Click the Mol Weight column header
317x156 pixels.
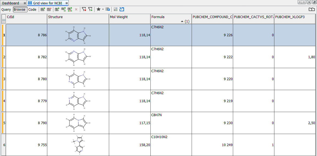129,17
